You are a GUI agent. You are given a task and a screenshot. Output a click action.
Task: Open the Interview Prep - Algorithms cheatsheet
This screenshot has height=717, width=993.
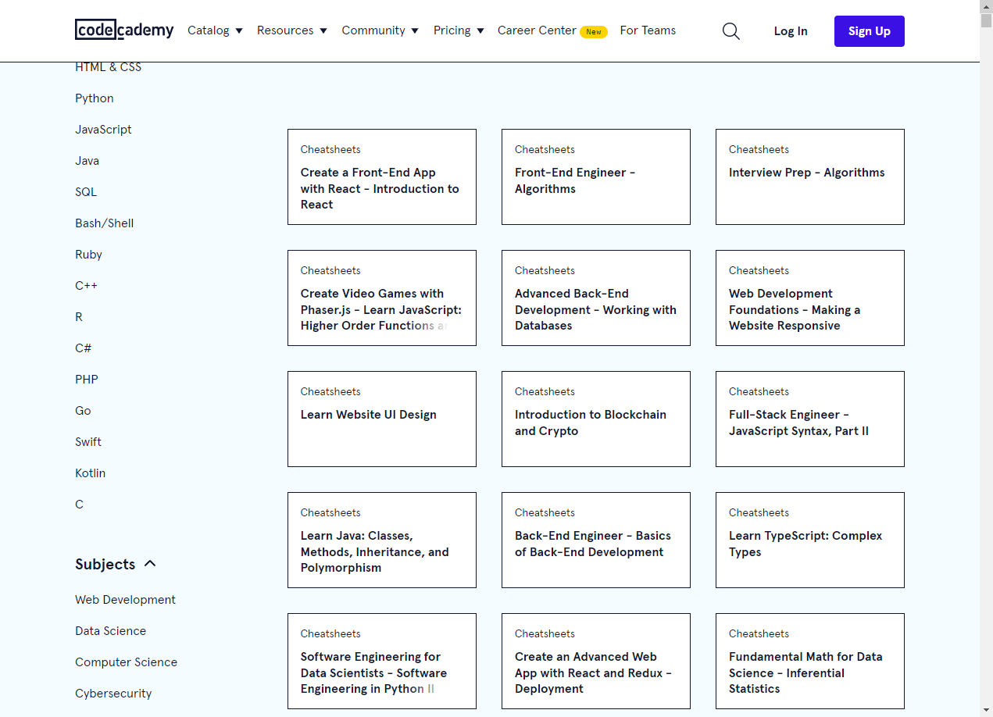pos(809,177)
